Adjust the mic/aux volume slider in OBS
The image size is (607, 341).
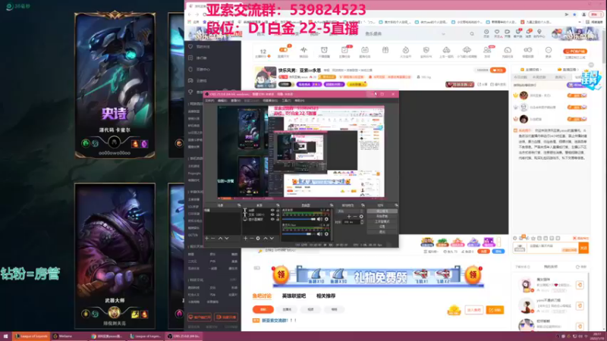click(x=298, y=234)
